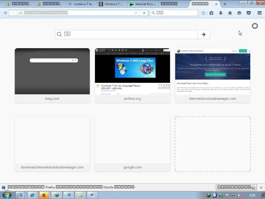The image size is (265, 199).
Task: Click the browser back arrow button
Action: pos(5,13)
